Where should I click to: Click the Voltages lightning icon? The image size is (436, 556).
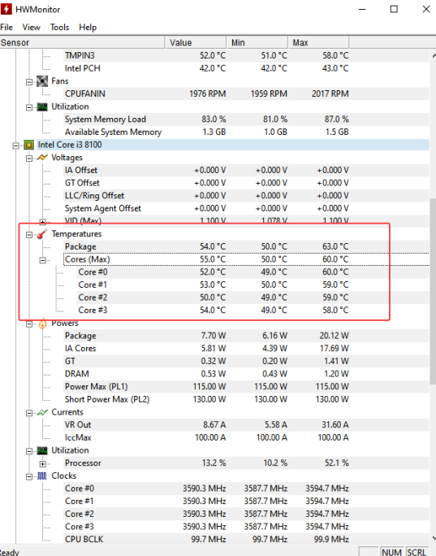tap(42, 158)
